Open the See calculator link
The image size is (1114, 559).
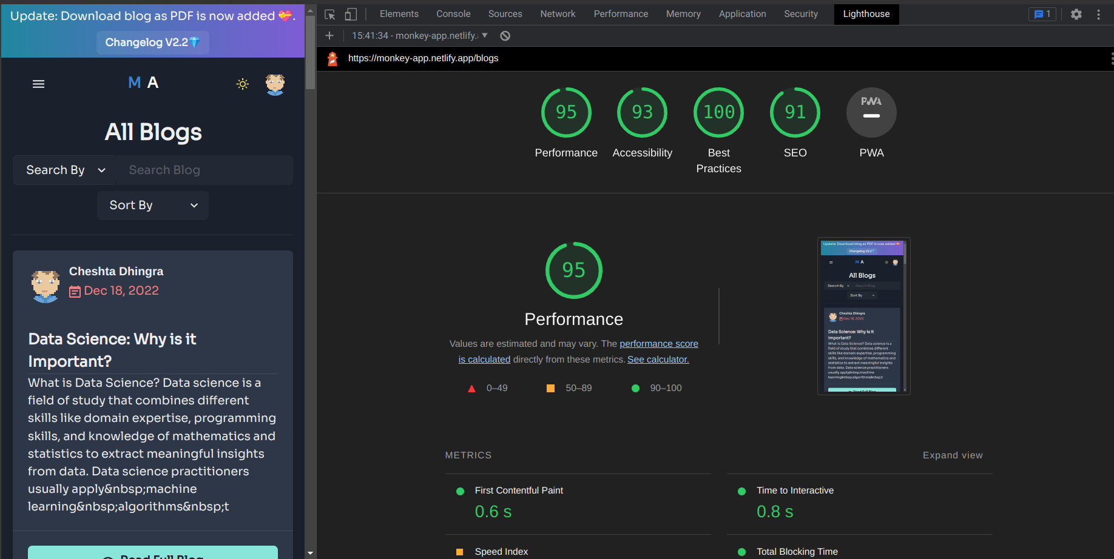pyautogui.click(x=658, y=360)
